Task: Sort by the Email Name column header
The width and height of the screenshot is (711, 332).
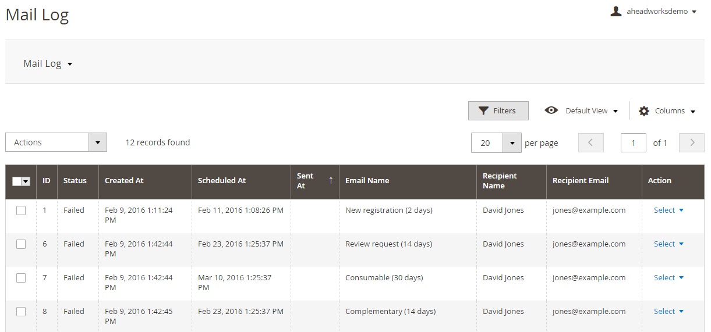Action: coord(367,181)
